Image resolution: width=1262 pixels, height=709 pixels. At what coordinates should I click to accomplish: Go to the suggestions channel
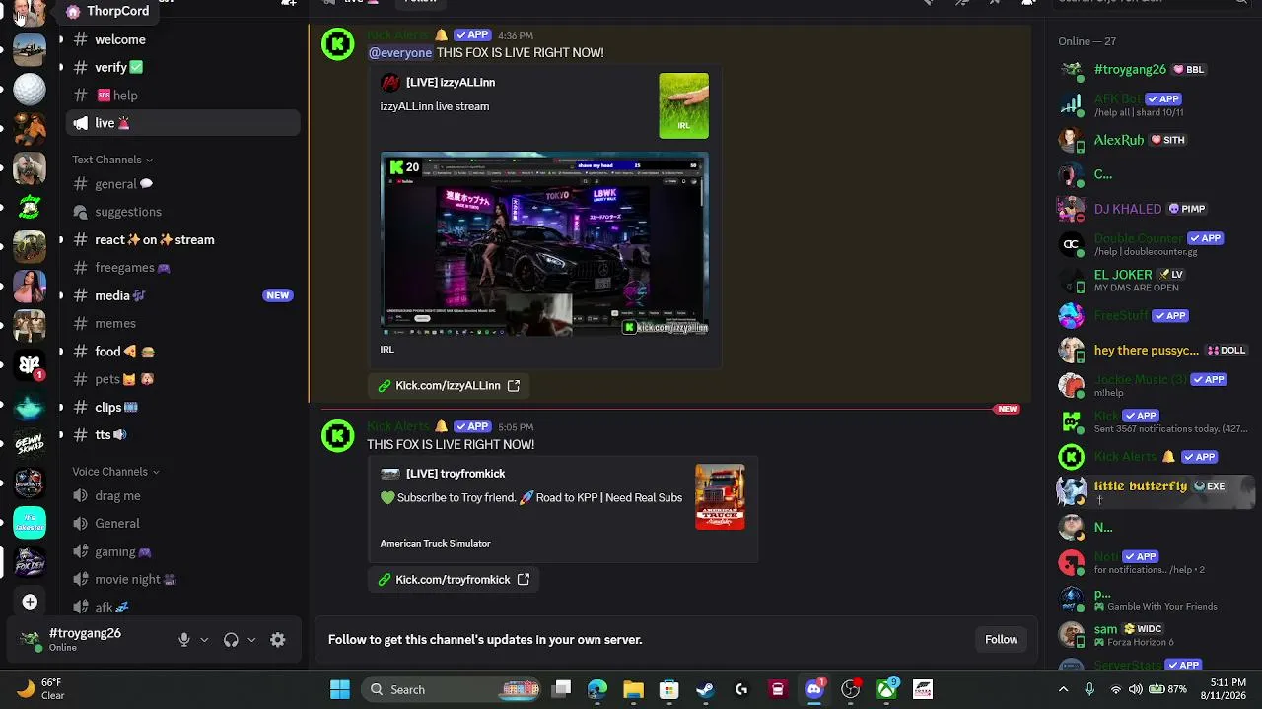(x=183, y=212)
